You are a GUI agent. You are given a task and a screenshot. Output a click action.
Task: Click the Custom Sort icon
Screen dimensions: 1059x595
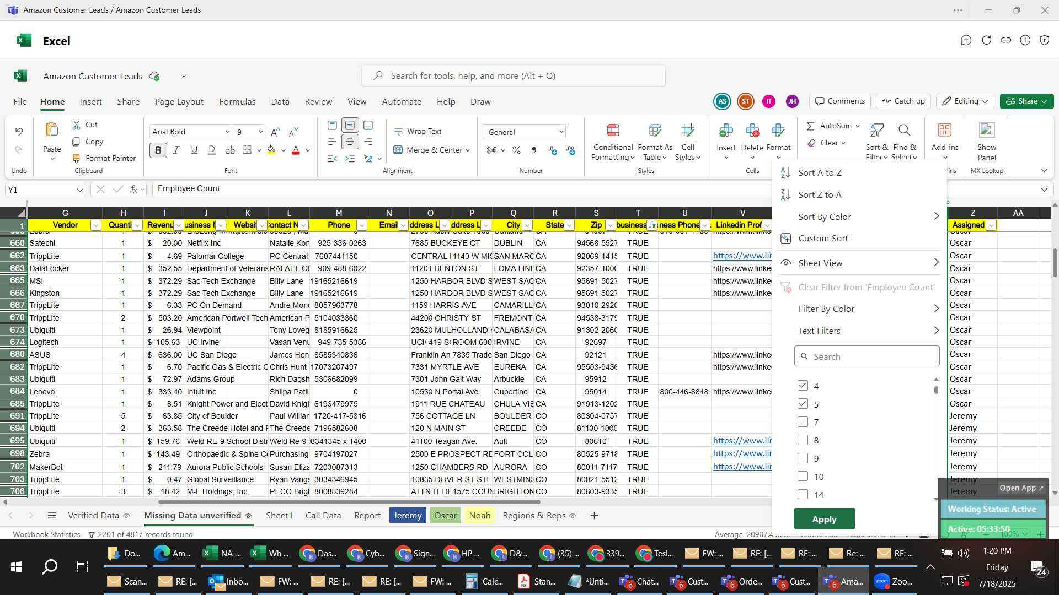point(785,239)
